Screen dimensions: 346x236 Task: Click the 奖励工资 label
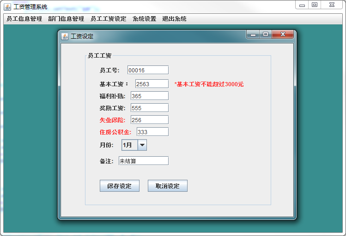(x=112, y=108)
